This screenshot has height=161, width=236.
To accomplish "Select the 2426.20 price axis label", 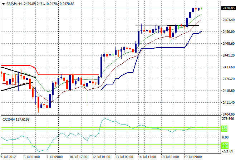I will (228, 79).
